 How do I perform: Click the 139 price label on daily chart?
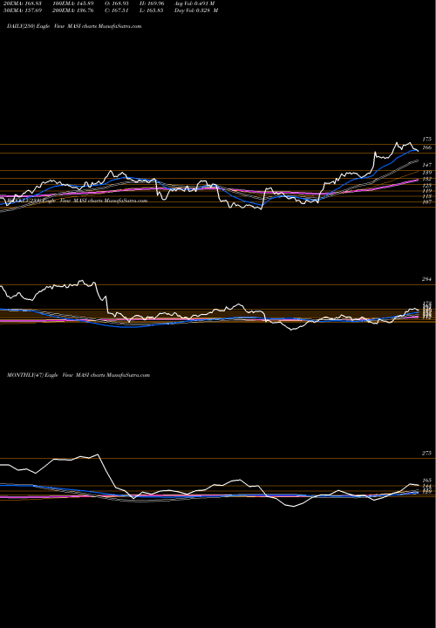[x=426, y=172]
